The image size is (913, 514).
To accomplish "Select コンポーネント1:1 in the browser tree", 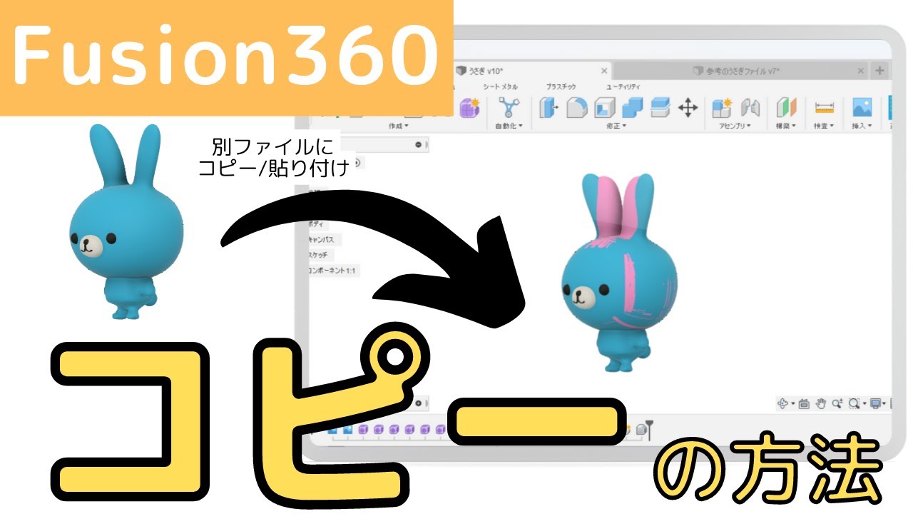I will (x=332, y=271).
